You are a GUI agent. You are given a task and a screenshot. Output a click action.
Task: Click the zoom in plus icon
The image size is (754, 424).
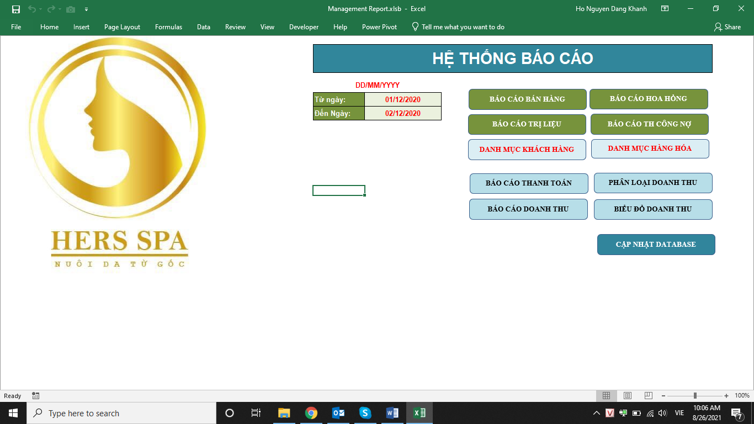[x=726, y=396]
